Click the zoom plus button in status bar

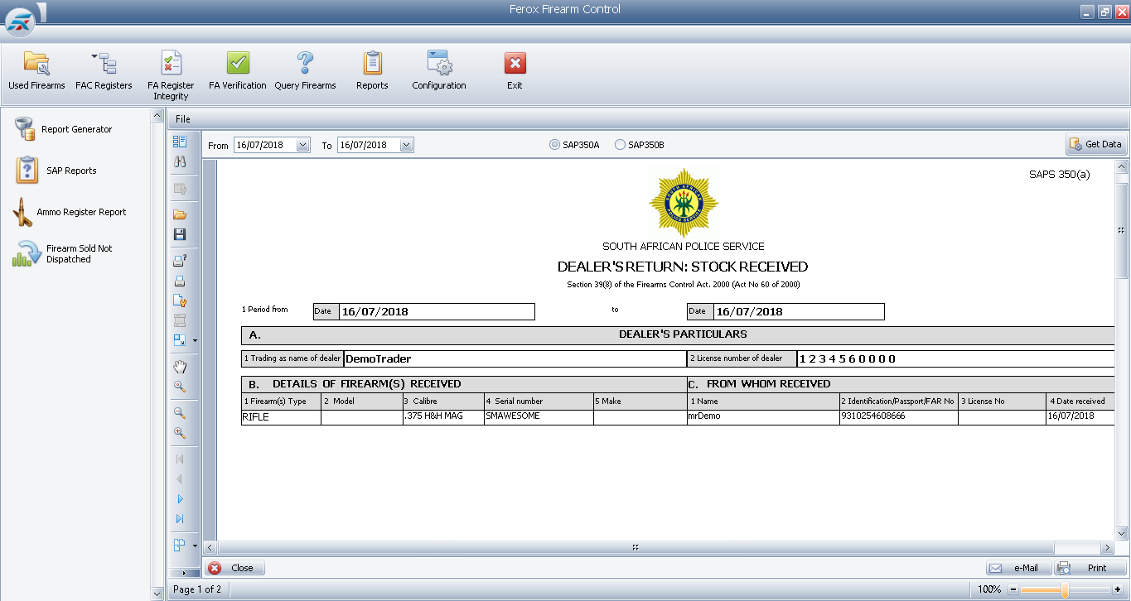[x=1116, y=589]
